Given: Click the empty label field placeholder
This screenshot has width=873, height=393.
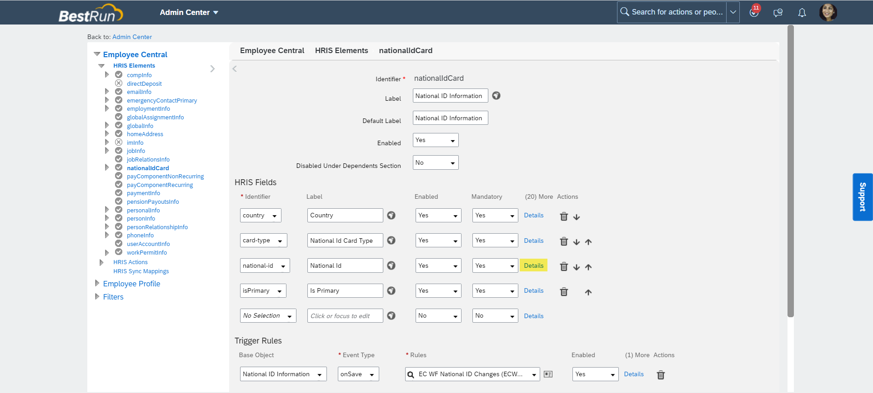Looking at the screenshot, I should (345, 316).
